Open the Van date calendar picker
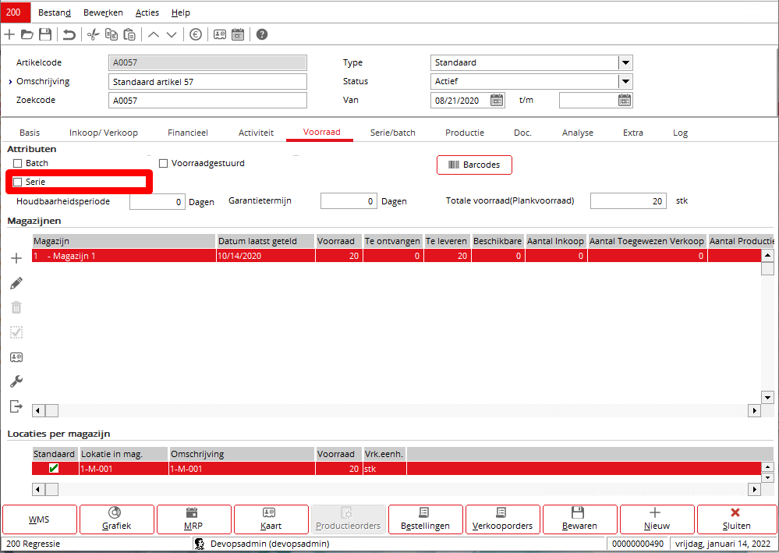This screenshot has height=553, width=779. pyautogui.click(x=497, y=100)
